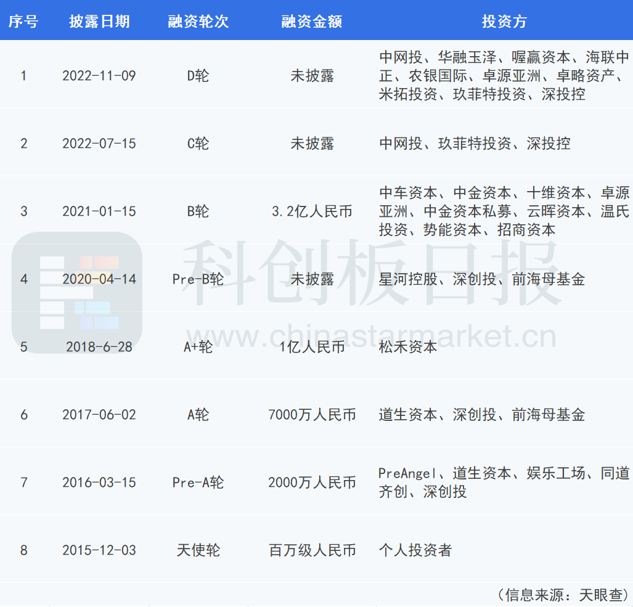
Task: Click the 信息来源：天眼查 source note
Action: click(x=562, y=595)
